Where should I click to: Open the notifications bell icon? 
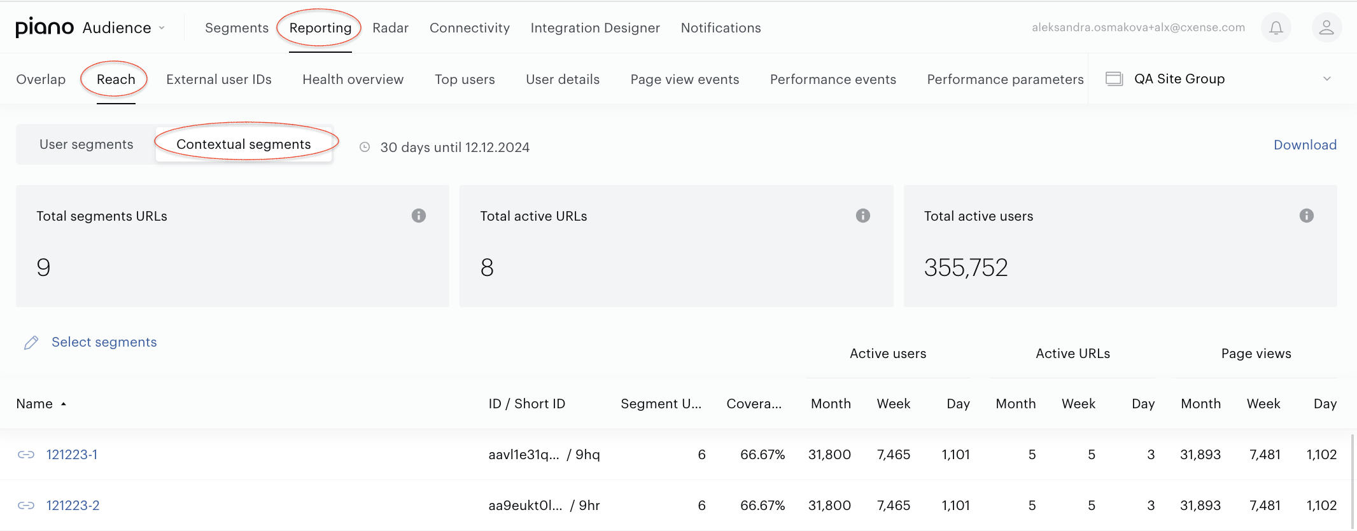pos(1276,28)
